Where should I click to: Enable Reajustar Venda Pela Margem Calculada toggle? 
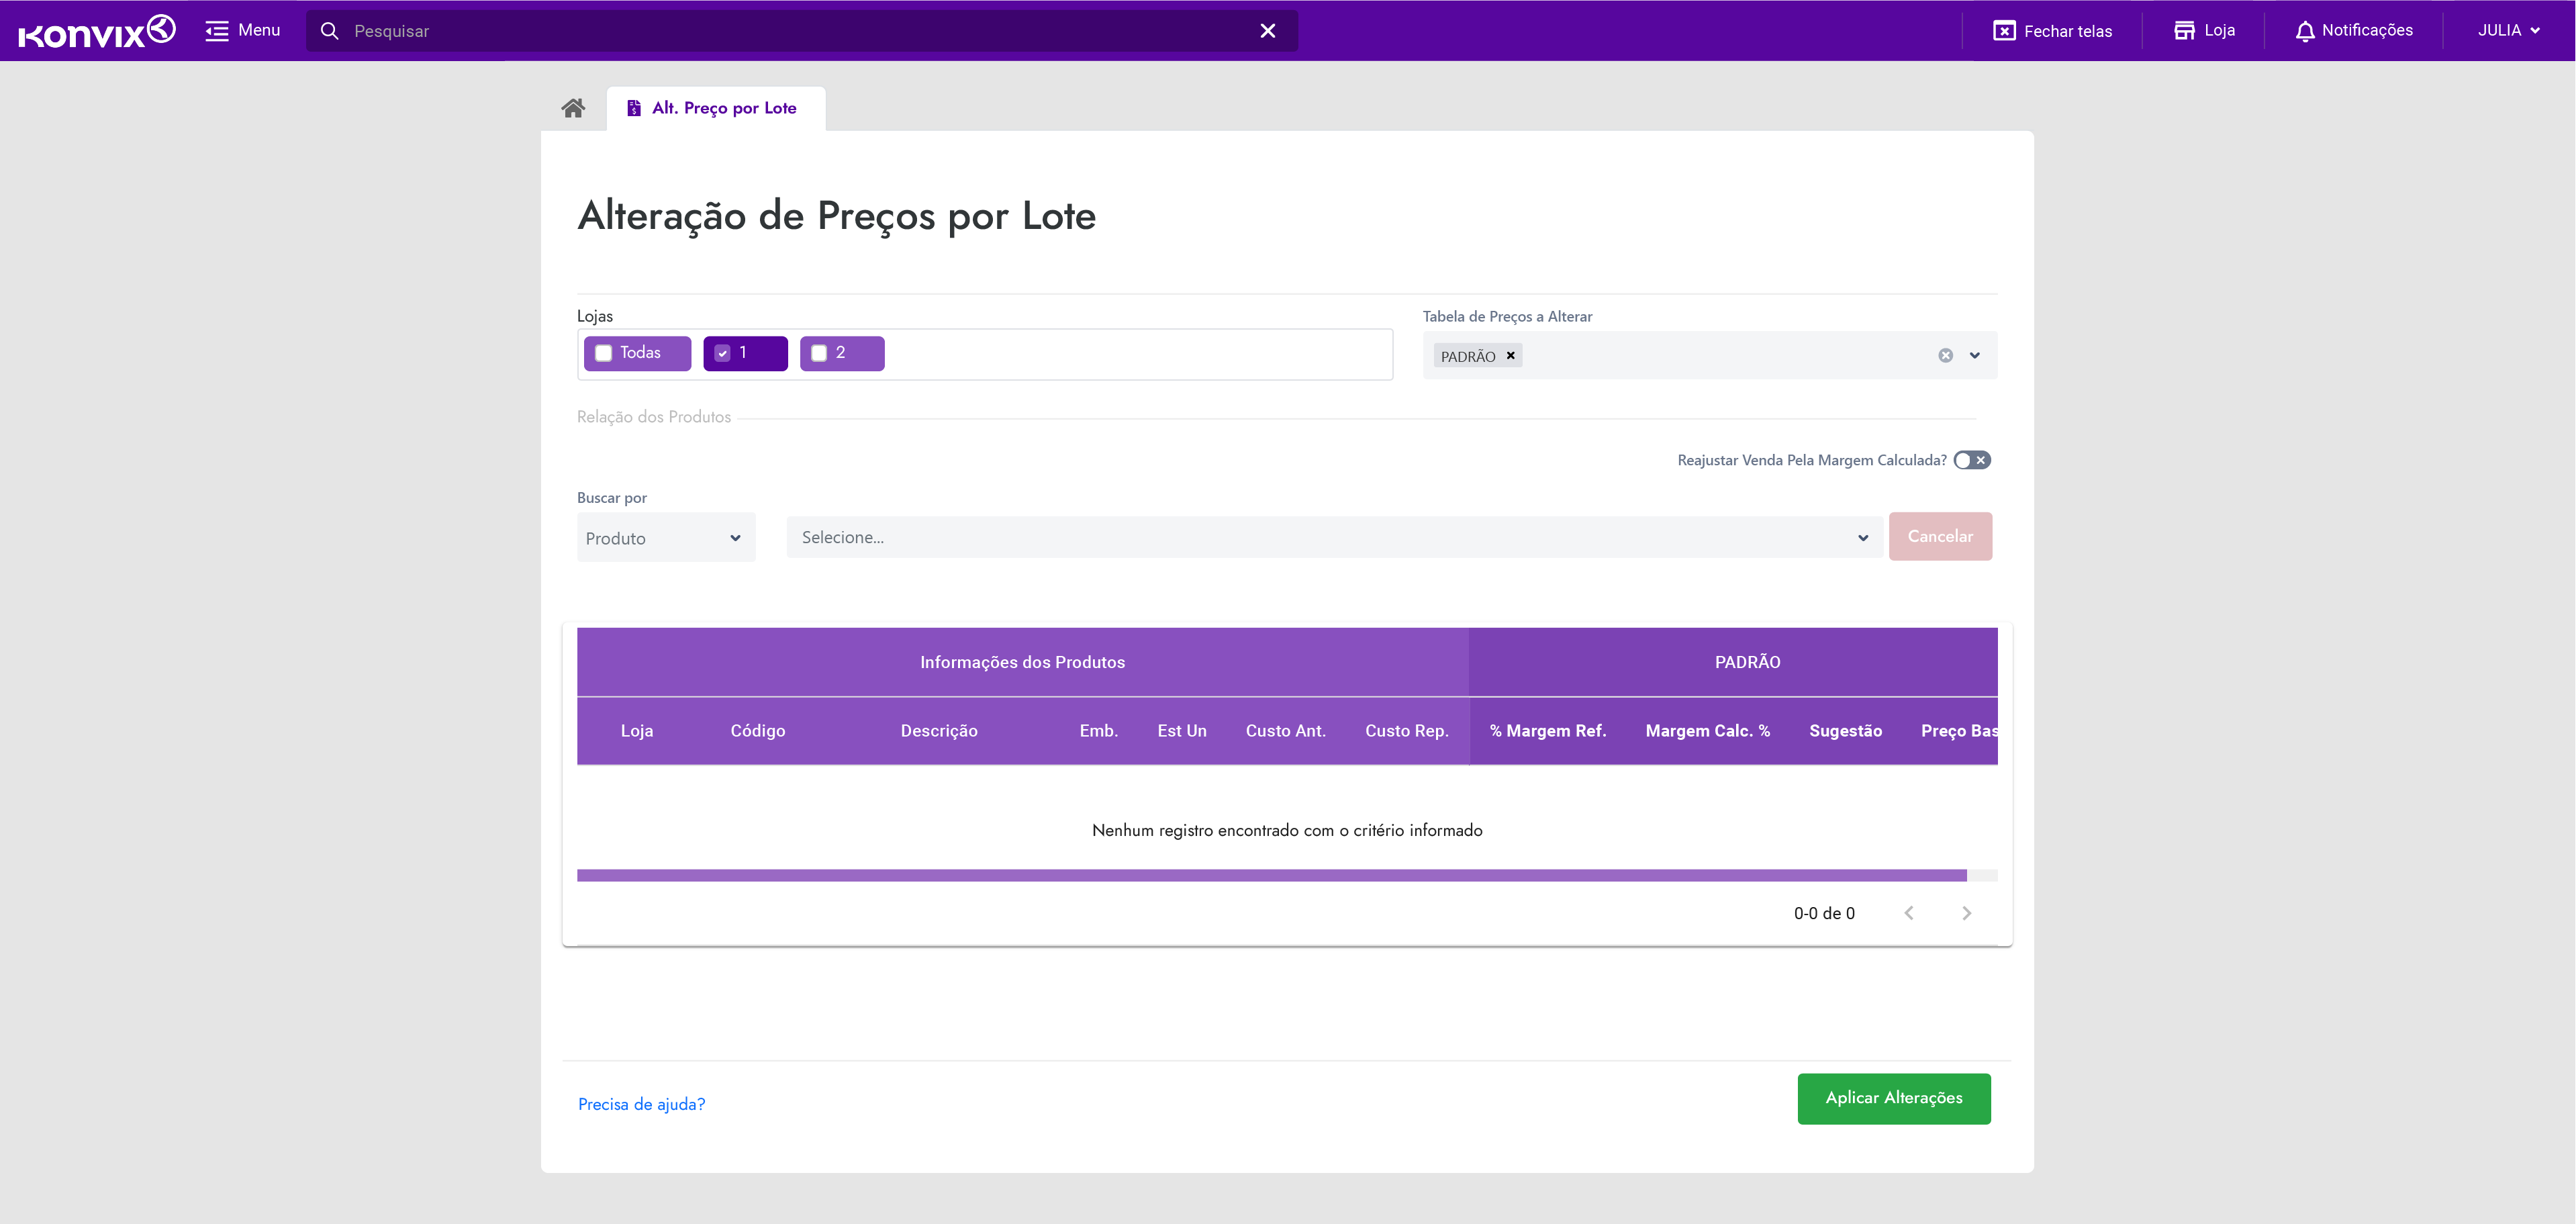pos(1972,460)
